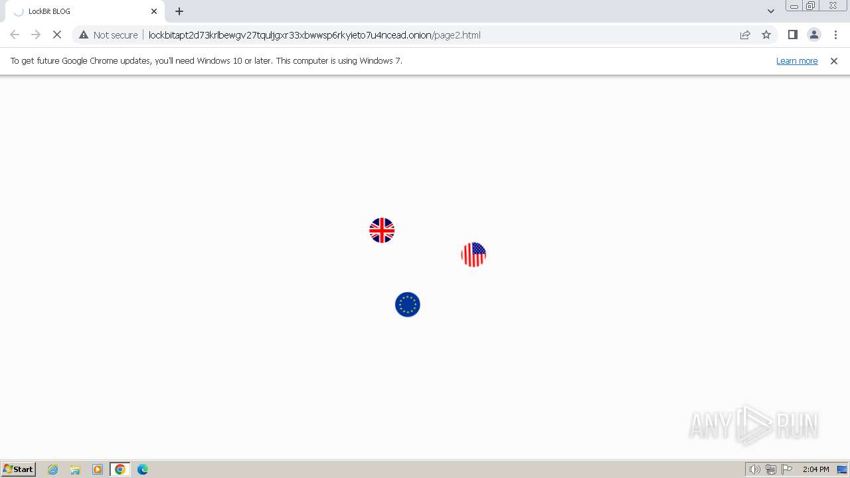Close the LockBit BLOG tab
The height and width of the screenshot is (478, 850).
tap(154, 11)
